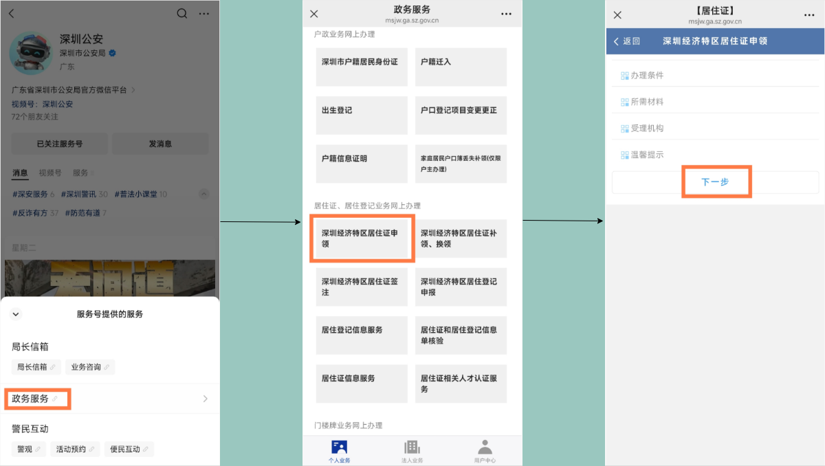Tap the search icon on 深圳公安 page
This screenshot has width=825, height=466.
(x=181, y=14)
